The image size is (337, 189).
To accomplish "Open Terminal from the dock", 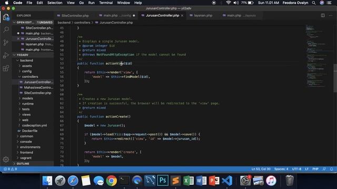I will click(x=124, y=181).
